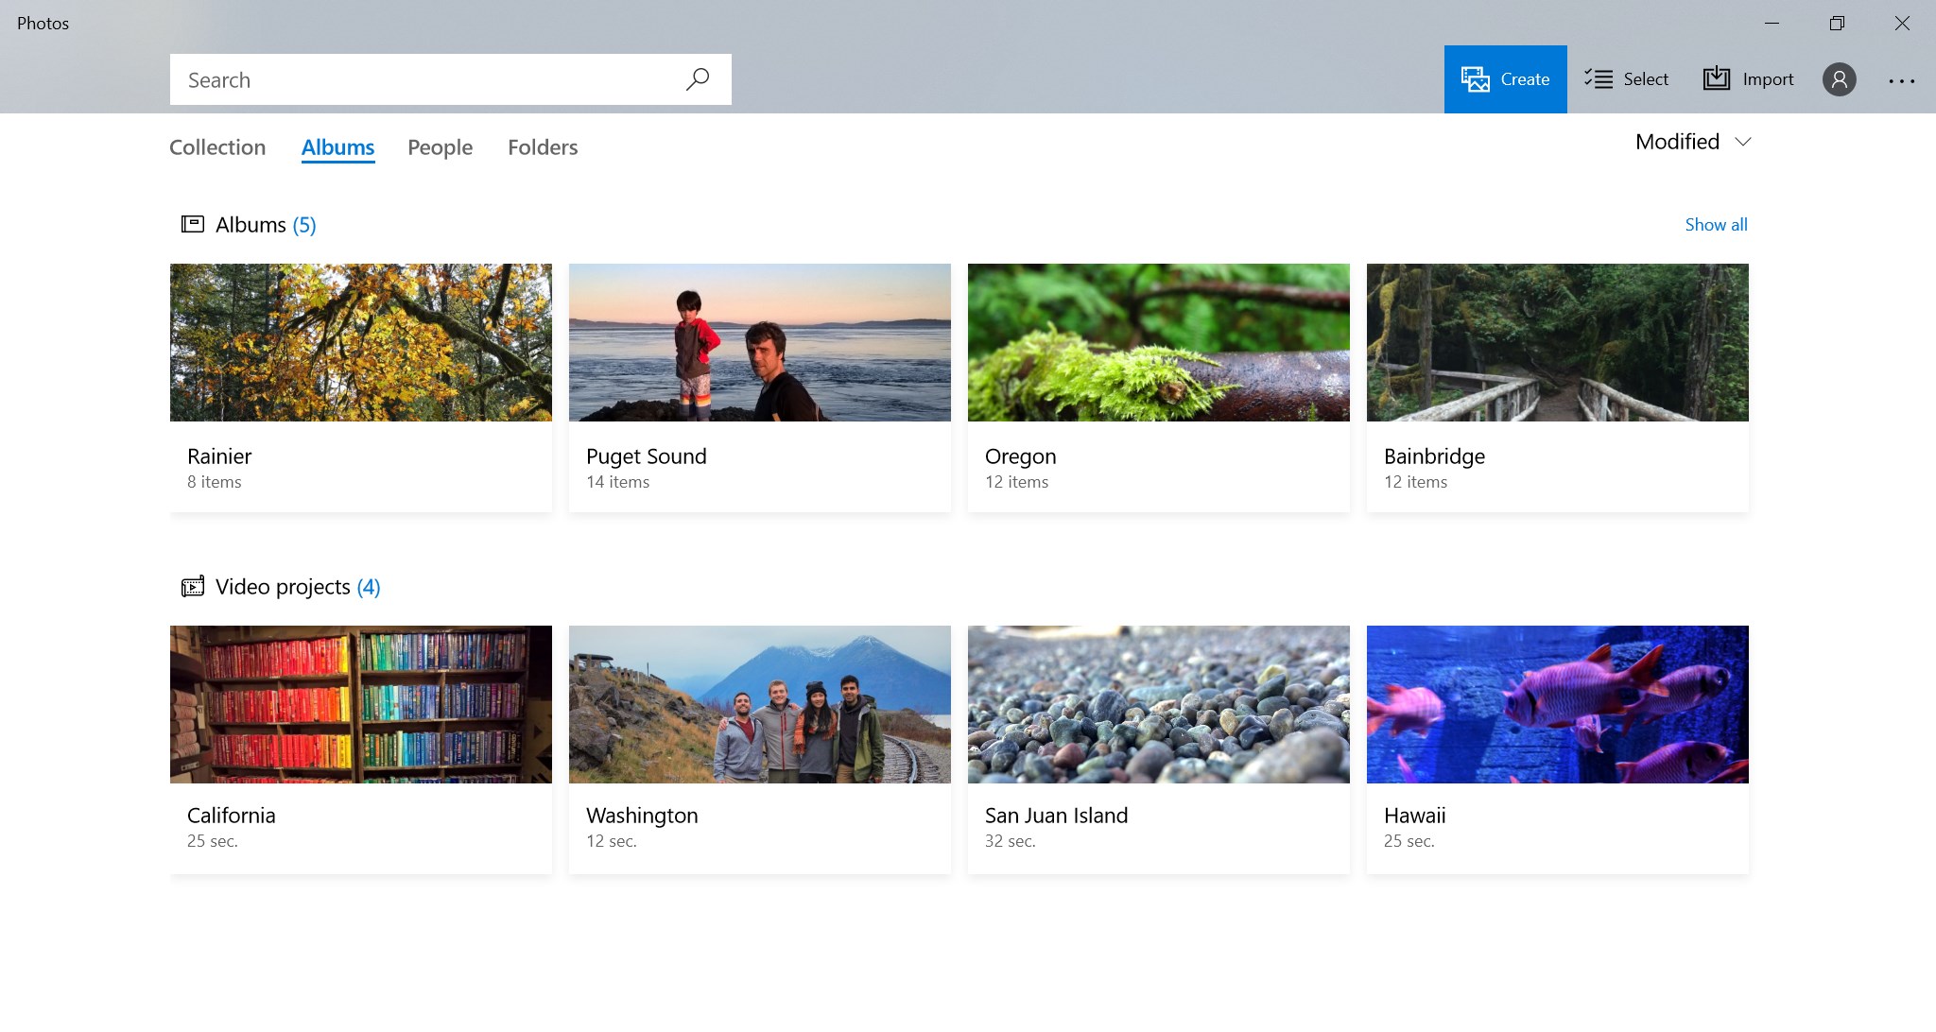This screenshot has width=1936, height=1032.
Task: Open the account profile icon
Action: [x=1839, y=79]
